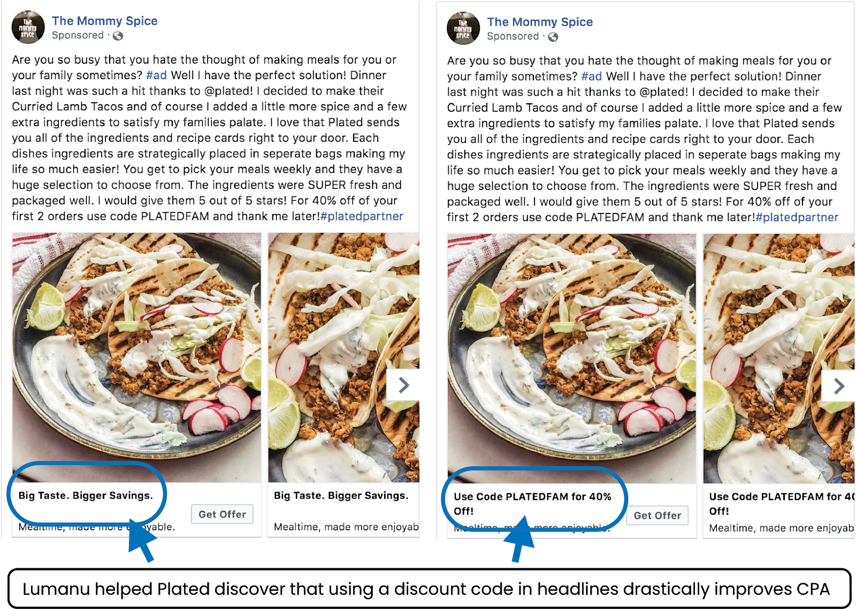Open the #ad hashtag in left post

[156, 75]
